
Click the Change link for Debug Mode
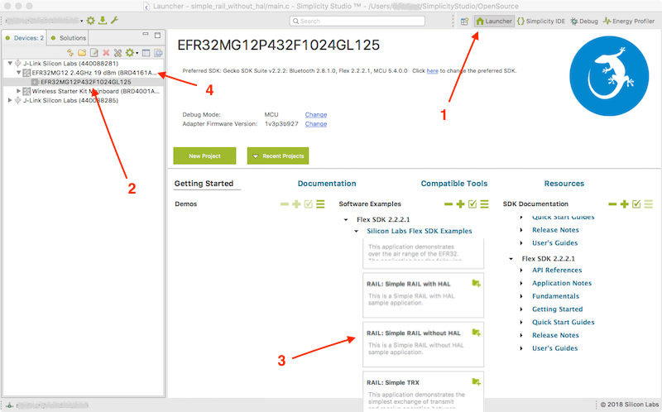coord(316,115)
